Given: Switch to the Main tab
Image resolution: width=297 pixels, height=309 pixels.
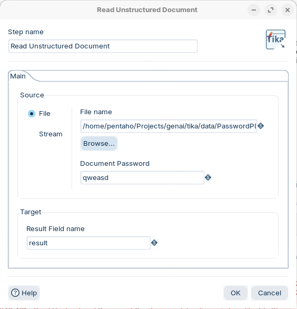Looking at the screenshot, I should pos(18,76).
